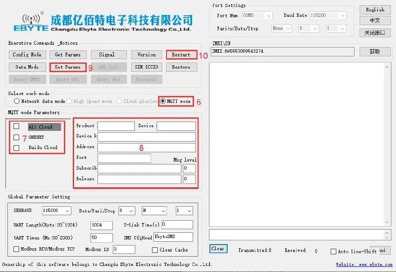
Task: Open the Port Num COM5 dropdown
Action: pos(257,16)
